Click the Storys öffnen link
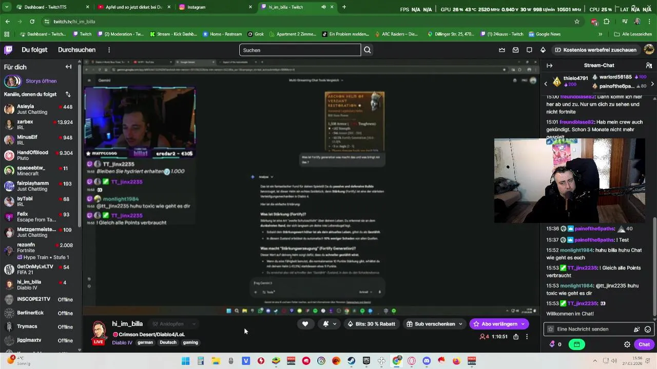657x369 pixels. coord(41,81)
